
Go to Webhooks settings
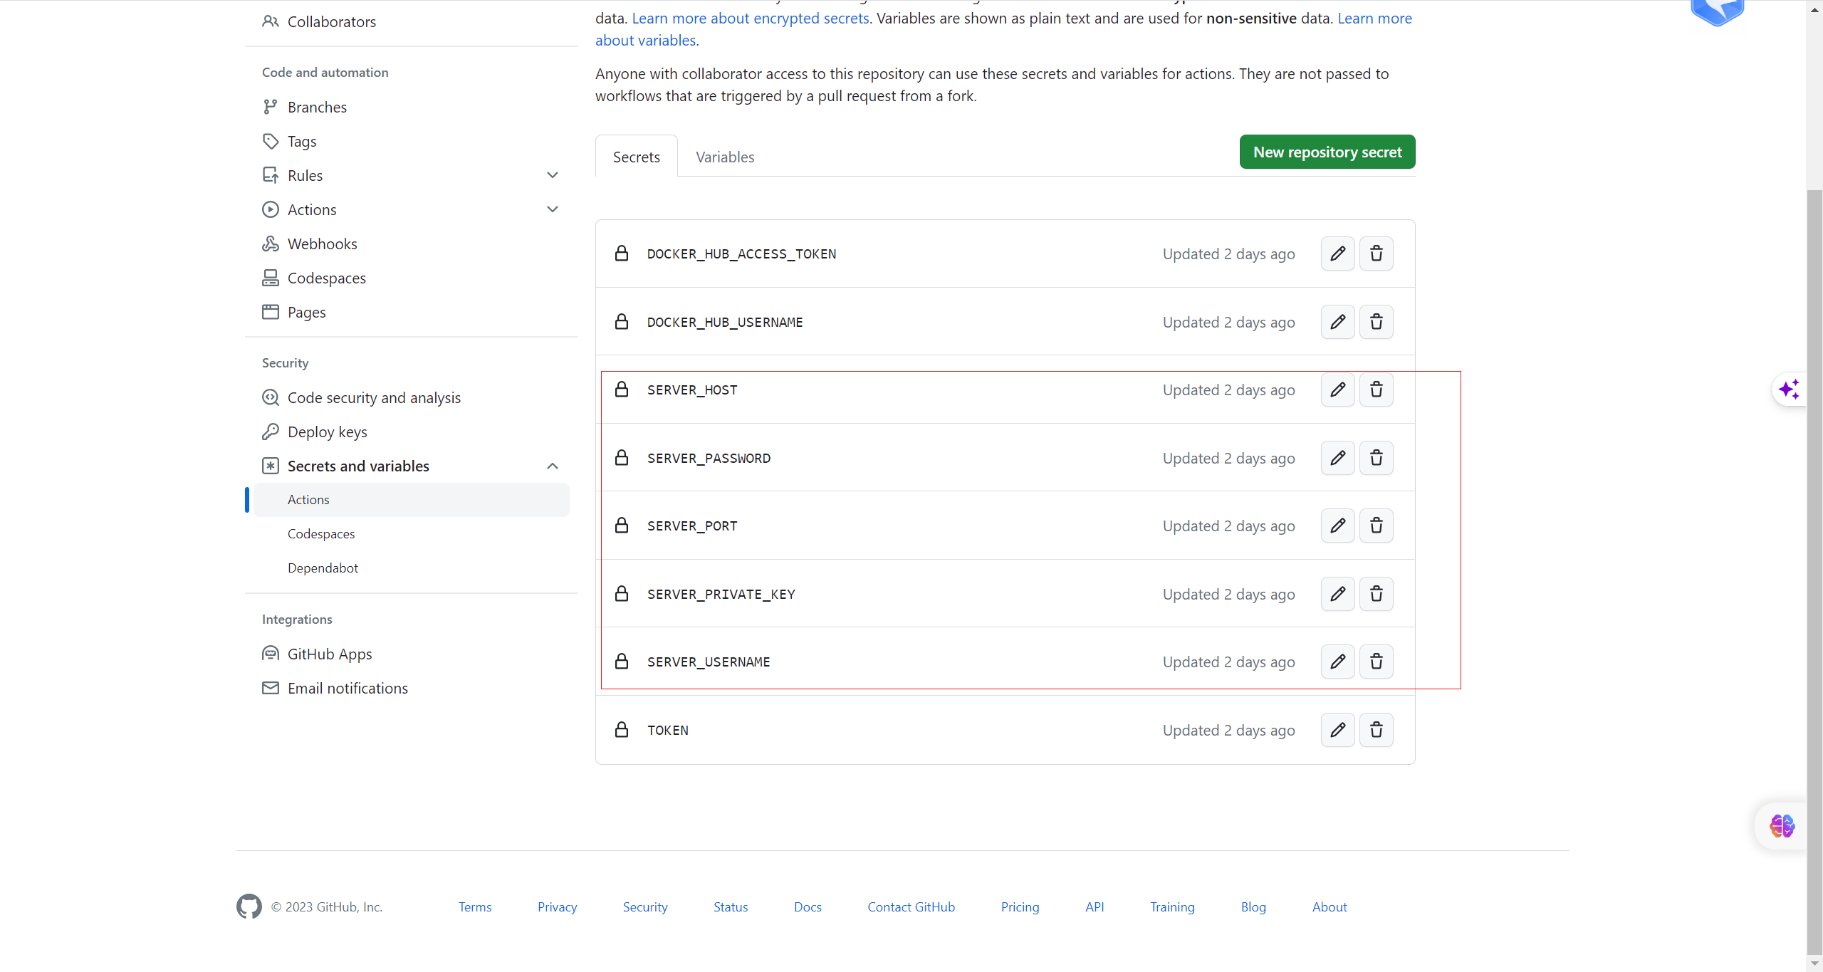(322, 244)
